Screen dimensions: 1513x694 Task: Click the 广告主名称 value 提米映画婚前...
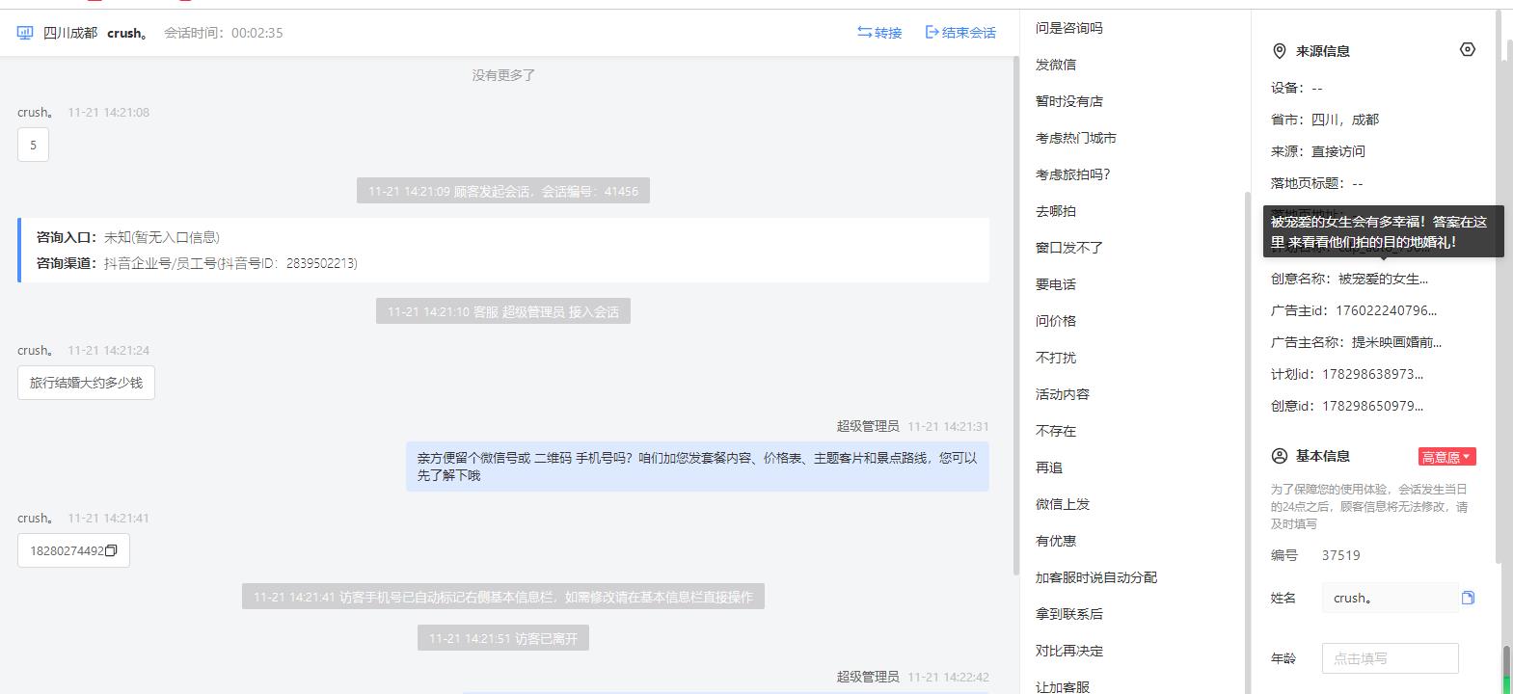[1396, 342]
